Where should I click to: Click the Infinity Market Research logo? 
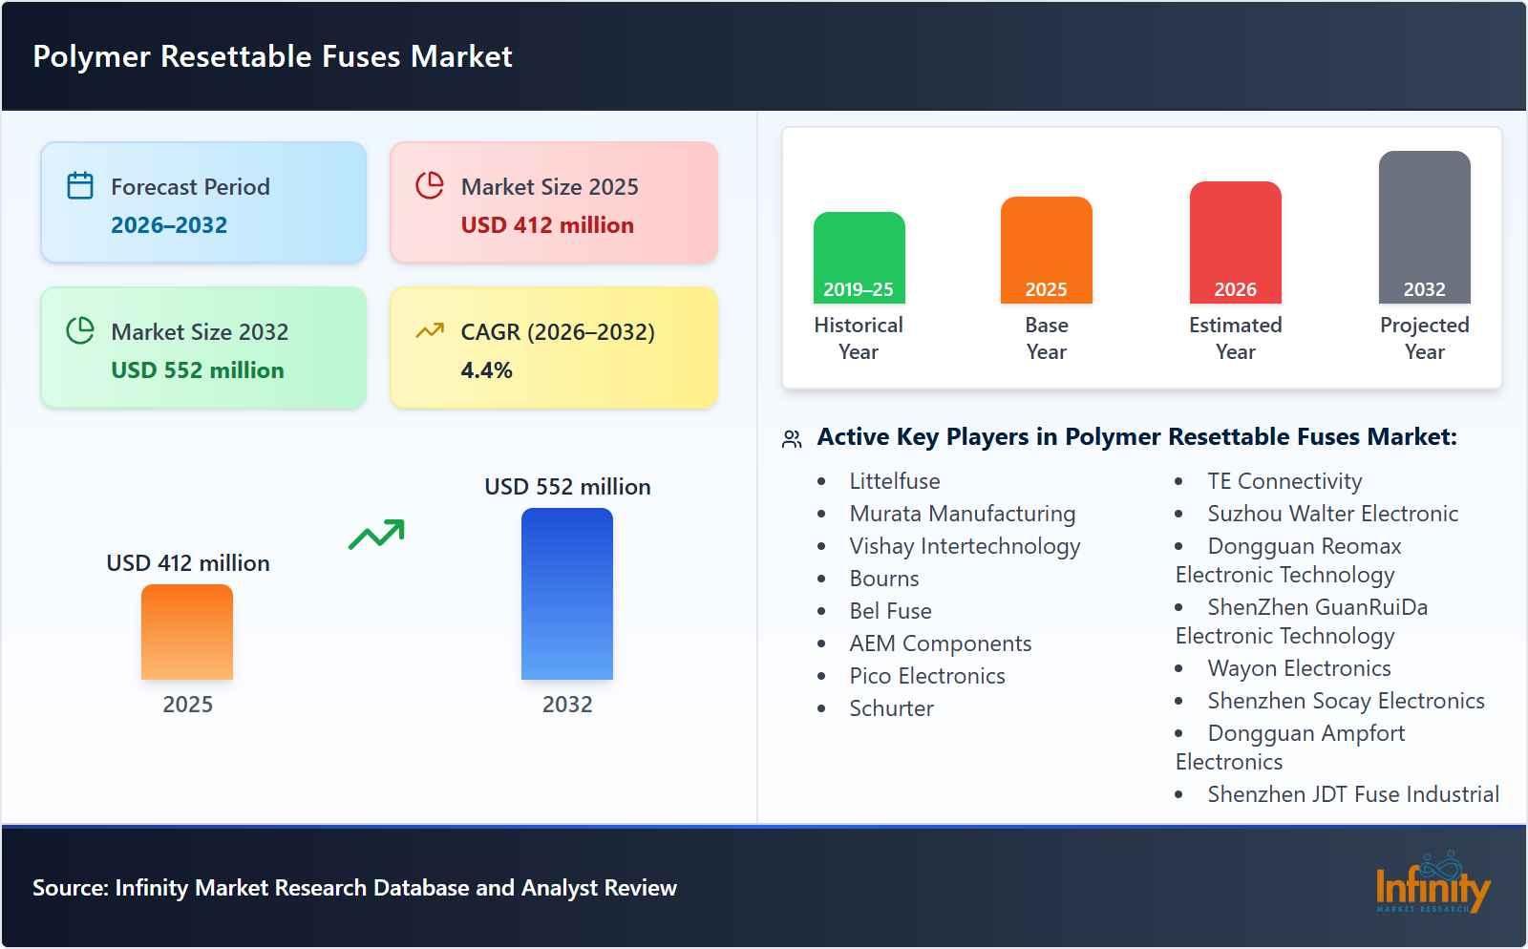point(1432,884)
